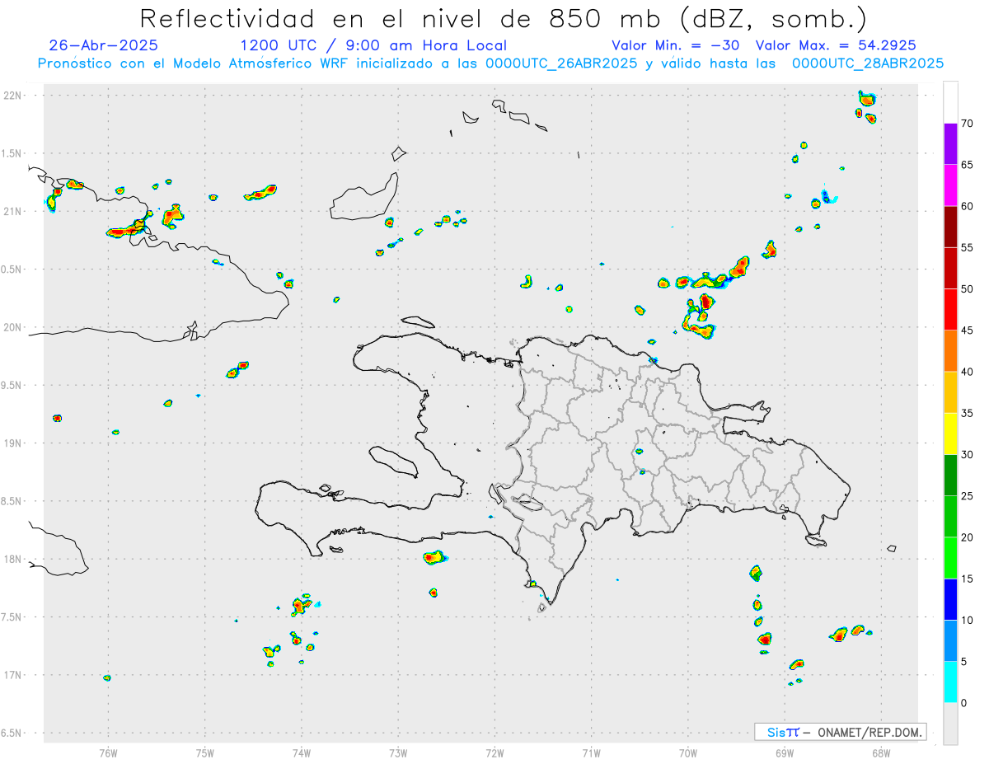Click the '65' colorbar scale value
This screenshot has height=764, width=989.
click(967, 165)
